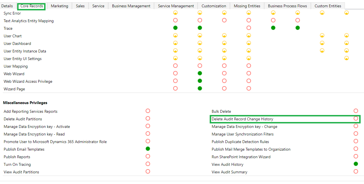Click a yellow Sync Error privilege icon

point(175,13)
